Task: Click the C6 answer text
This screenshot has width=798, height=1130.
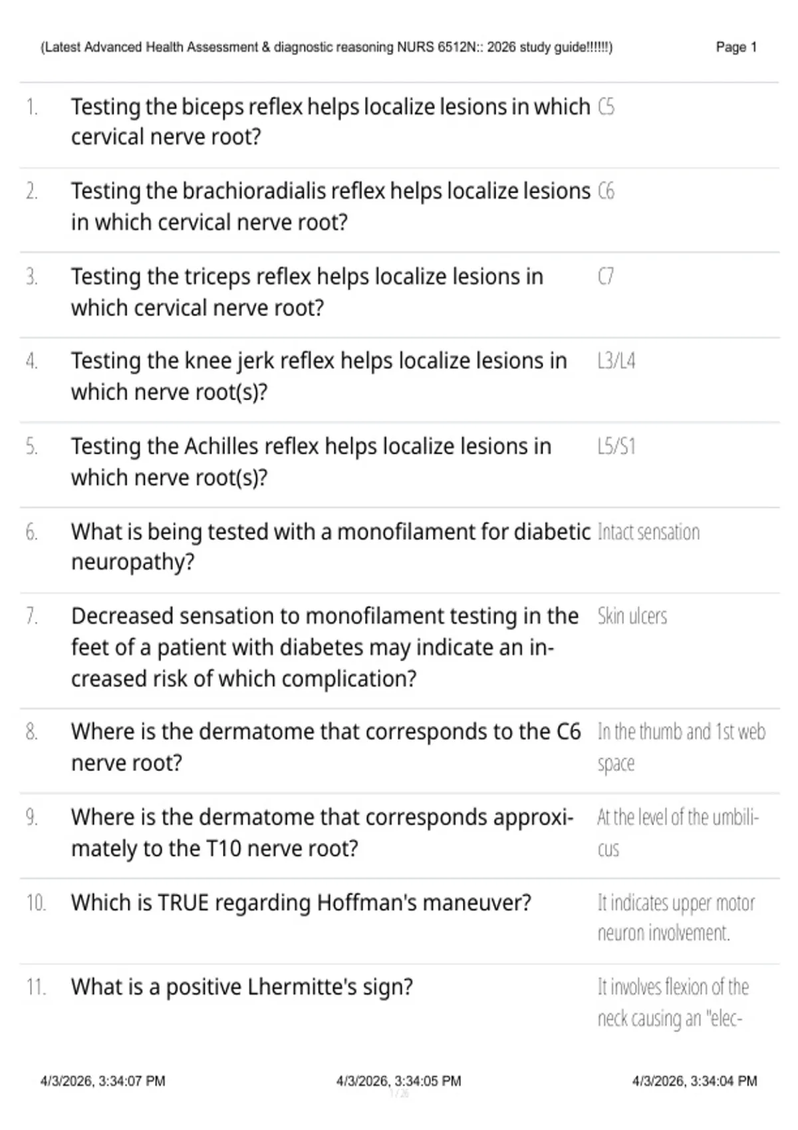Action: (606, 191)
